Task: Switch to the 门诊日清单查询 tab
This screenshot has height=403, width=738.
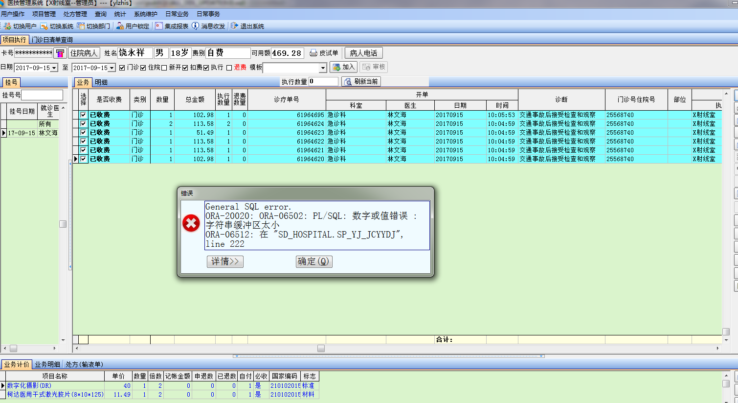Action: [52, 40]
